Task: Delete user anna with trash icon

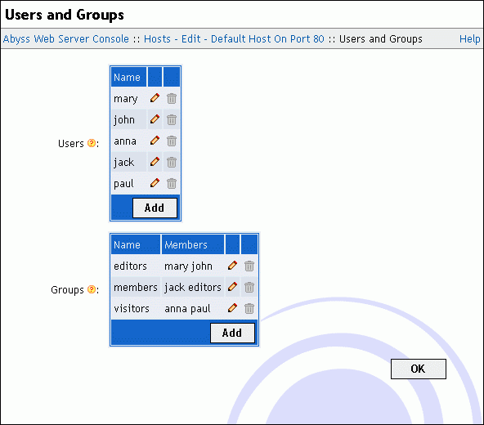Action: tap(172, 141)
